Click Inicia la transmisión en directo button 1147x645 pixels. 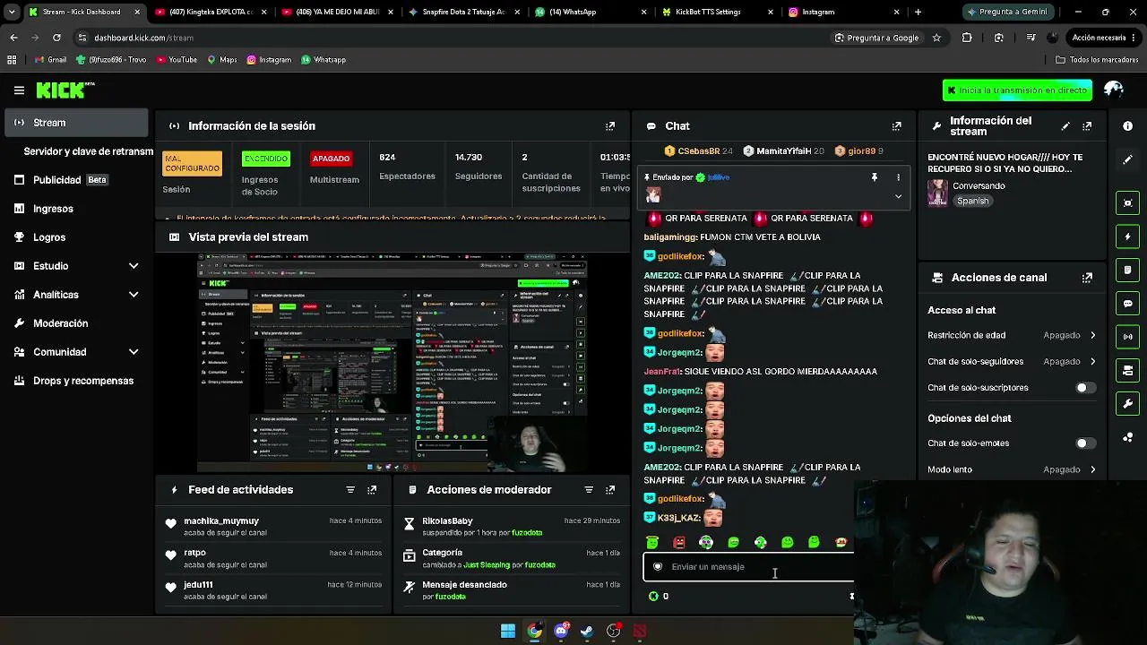(x=1017, y=90)
